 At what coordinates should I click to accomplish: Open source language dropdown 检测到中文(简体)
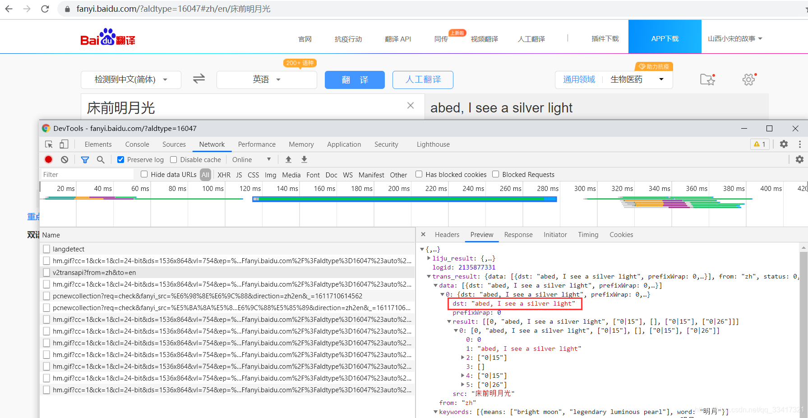pyautogui.click(x=131, y=79)
